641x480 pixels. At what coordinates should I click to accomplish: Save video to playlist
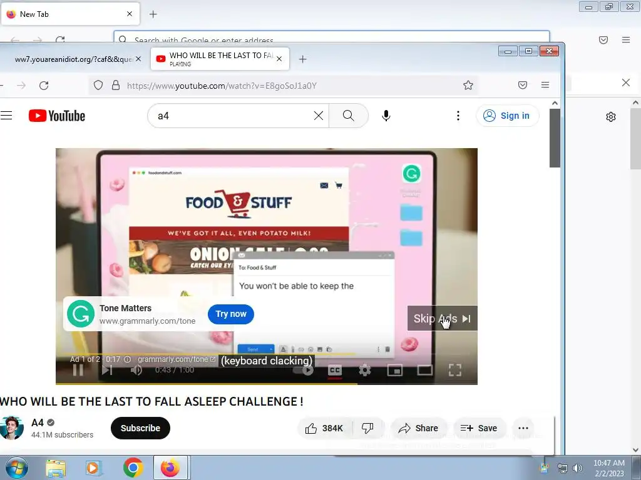click(x=479, y=428)
